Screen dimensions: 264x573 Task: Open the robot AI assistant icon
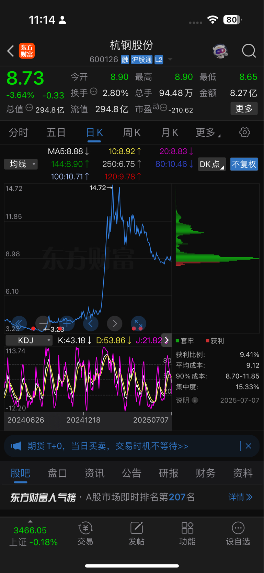point(220,51)
